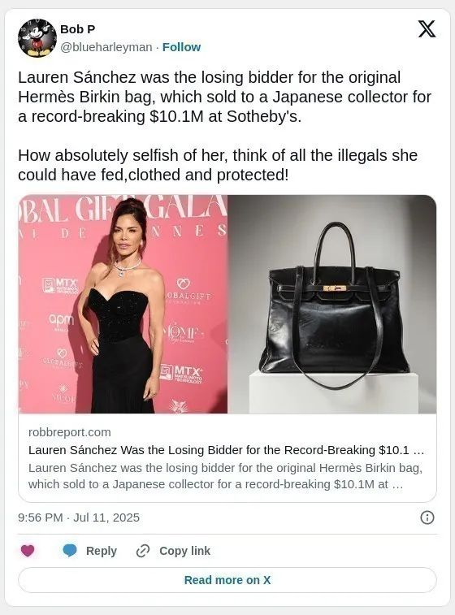Screen dimensions: 455x615
Task: Open the X logo icon
Action: [x=427, y=29]
